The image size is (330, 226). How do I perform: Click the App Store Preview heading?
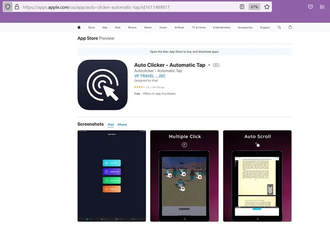point(96,38)
